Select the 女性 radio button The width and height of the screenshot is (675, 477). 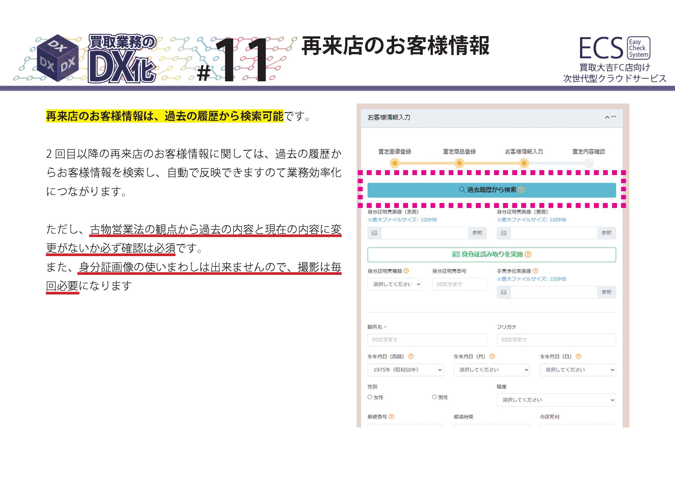(x=370, y=397)
